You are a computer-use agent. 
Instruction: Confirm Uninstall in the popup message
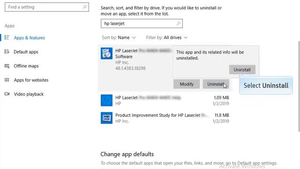[x=242, y=70]
